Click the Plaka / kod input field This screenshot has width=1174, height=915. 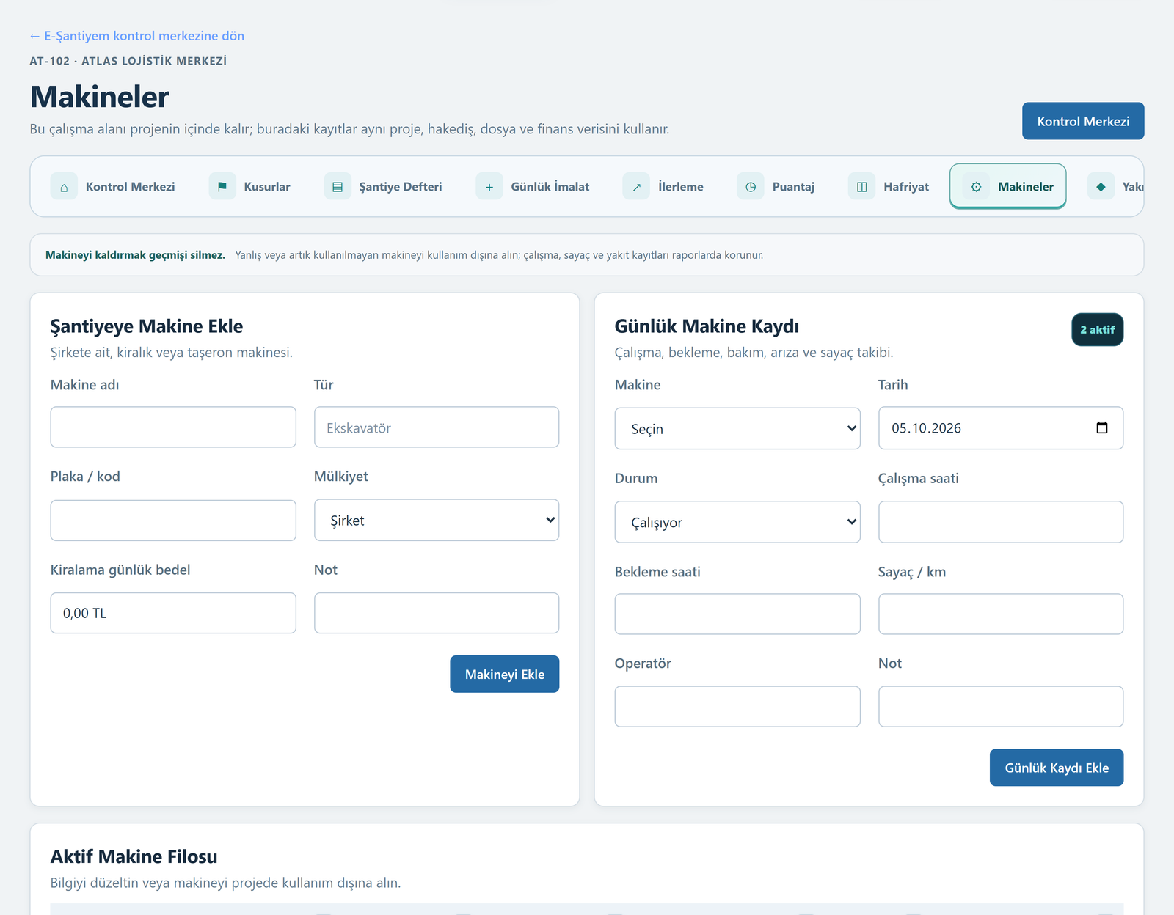pos(173,521)
